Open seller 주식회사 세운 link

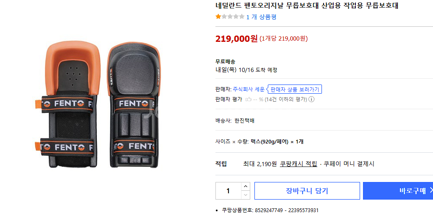(249, 89)
